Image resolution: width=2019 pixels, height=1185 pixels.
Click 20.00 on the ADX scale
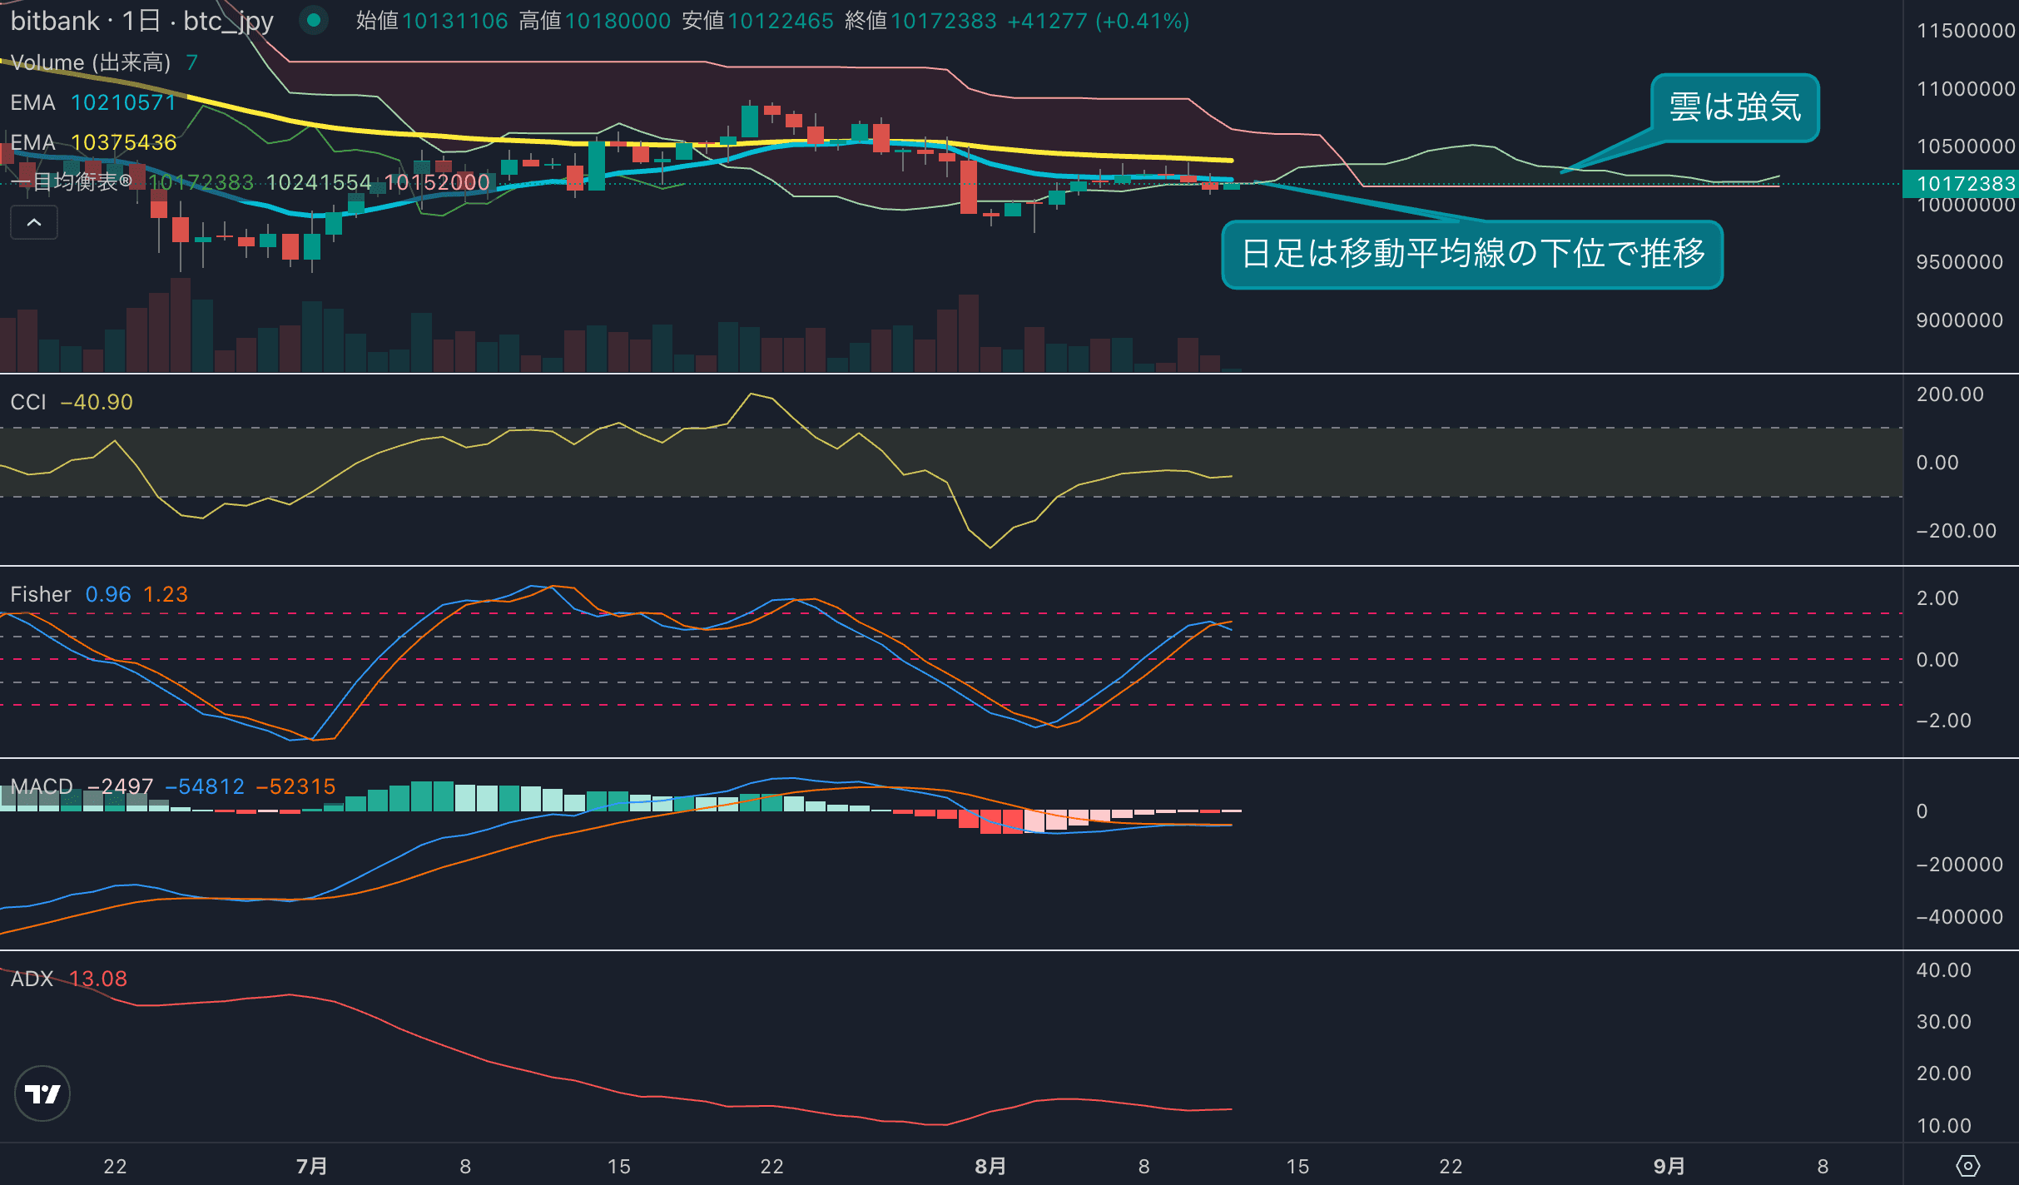pos(1944,1073)
